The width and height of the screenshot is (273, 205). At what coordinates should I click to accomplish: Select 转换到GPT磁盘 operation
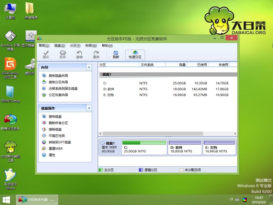coord(59,142)
